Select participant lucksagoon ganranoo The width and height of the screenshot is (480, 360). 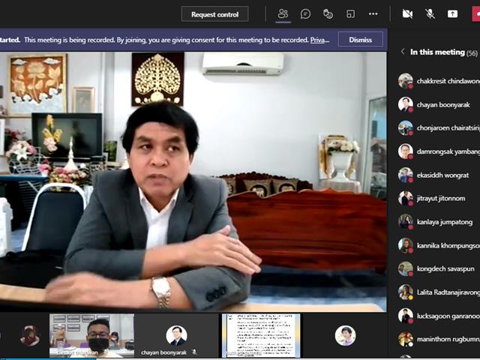tap(438, 316)
